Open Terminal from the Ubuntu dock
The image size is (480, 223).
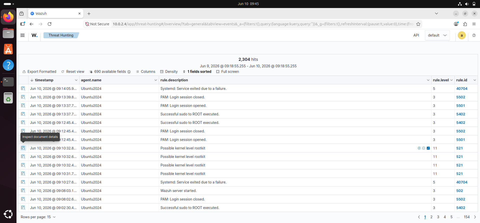[x=8, y=81]
